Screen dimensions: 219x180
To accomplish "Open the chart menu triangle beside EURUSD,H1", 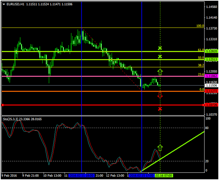I will point(4,4).
